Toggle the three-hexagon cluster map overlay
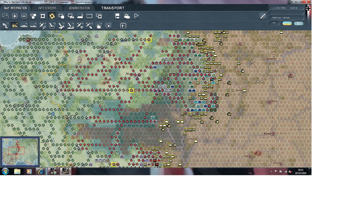Image resolution: width=354 pixels, height=199 pixels. [33, 16]
